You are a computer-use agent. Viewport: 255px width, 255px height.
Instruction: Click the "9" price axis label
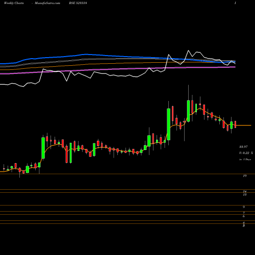pyautogui.click(x=244, y=207)
